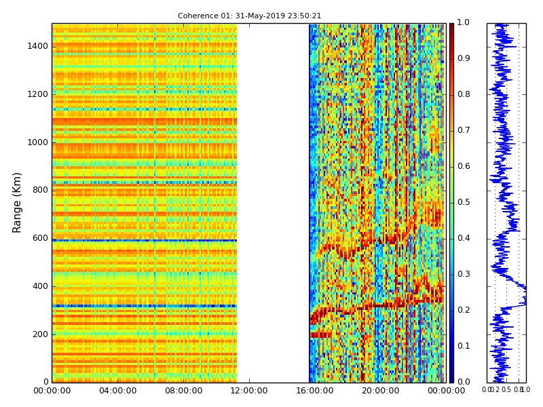Click the 16:00:00 time axis label
Viewport: 543px width, 407px height.
(315, 391)
